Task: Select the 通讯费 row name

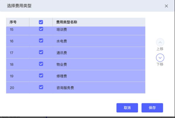Action: pos(62,53)
